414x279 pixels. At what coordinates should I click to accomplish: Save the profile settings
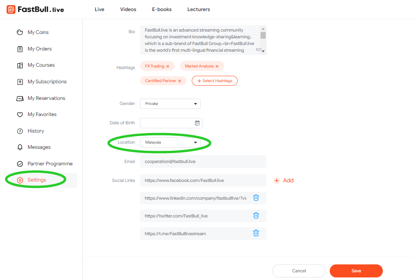click(356, 271)
